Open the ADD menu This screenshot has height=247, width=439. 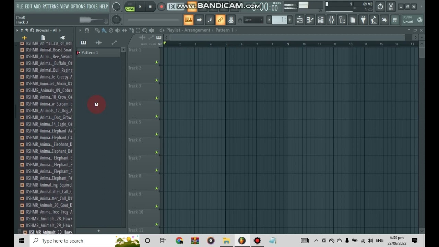[x=37, y=7]
